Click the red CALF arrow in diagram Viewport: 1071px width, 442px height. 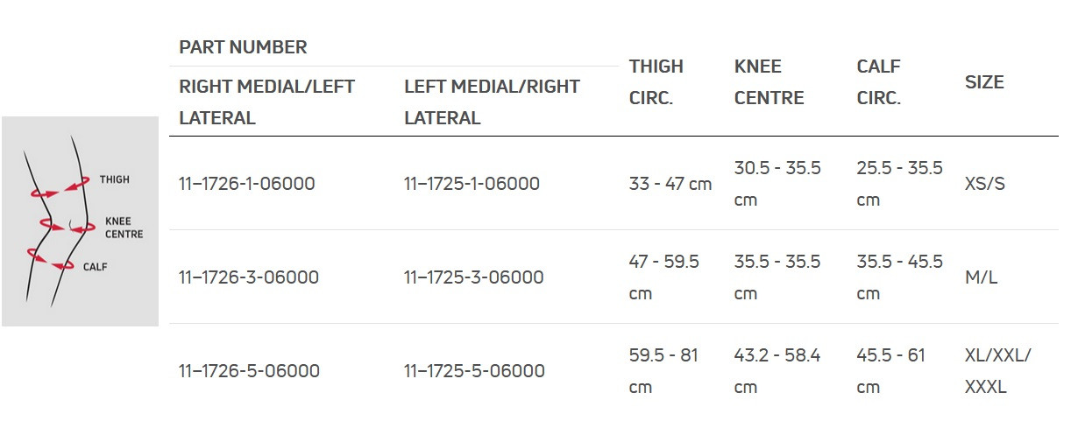tap(50, 259)
